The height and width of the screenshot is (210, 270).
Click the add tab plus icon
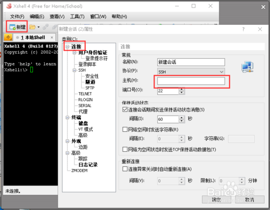[x=8, y=37]
